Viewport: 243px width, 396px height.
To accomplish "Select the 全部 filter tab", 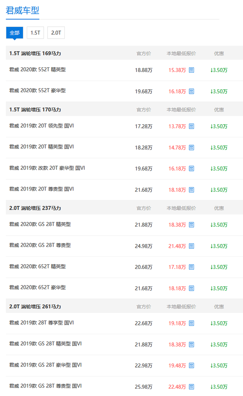I will coord(15,33).
